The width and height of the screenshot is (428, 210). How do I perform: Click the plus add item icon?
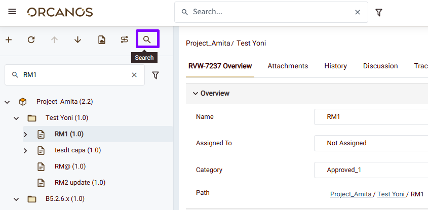click(9, 39)
